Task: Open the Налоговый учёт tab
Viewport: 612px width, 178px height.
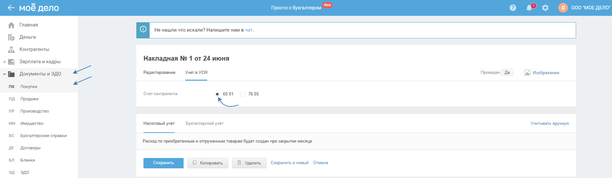Action: point(159,124)
